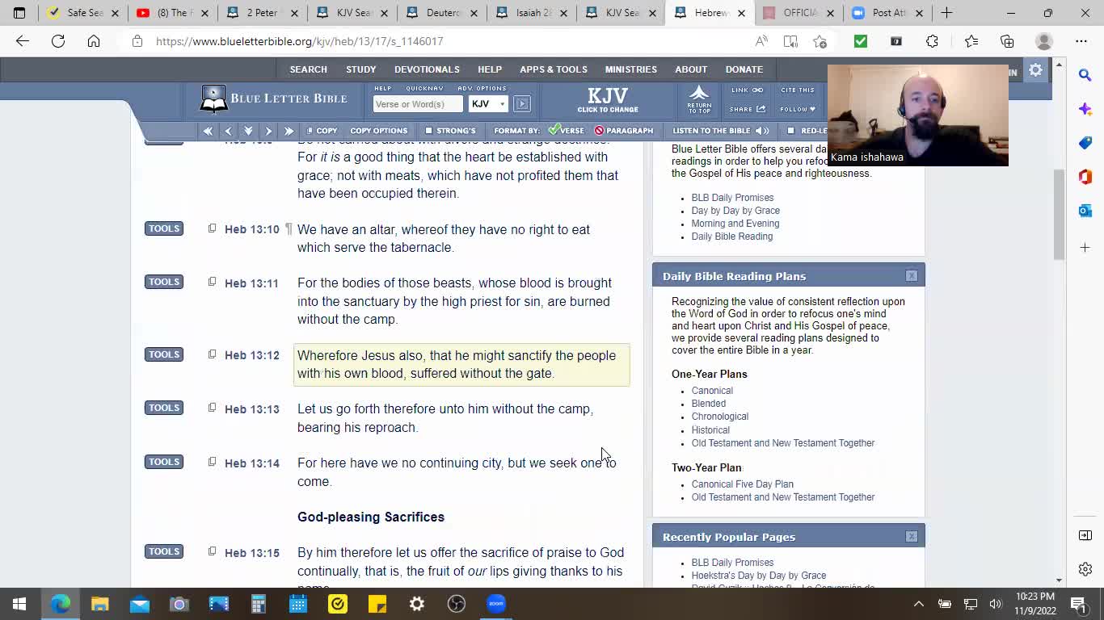This screenshot has height=620, width=1104.
Task: Click the Return to Top icon
Action: (699, 99)
